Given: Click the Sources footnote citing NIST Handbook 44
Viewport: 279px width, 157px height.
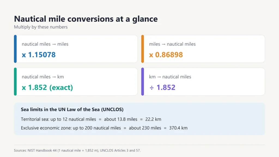Looking at the screenshot, I should [x=77, y=150].
